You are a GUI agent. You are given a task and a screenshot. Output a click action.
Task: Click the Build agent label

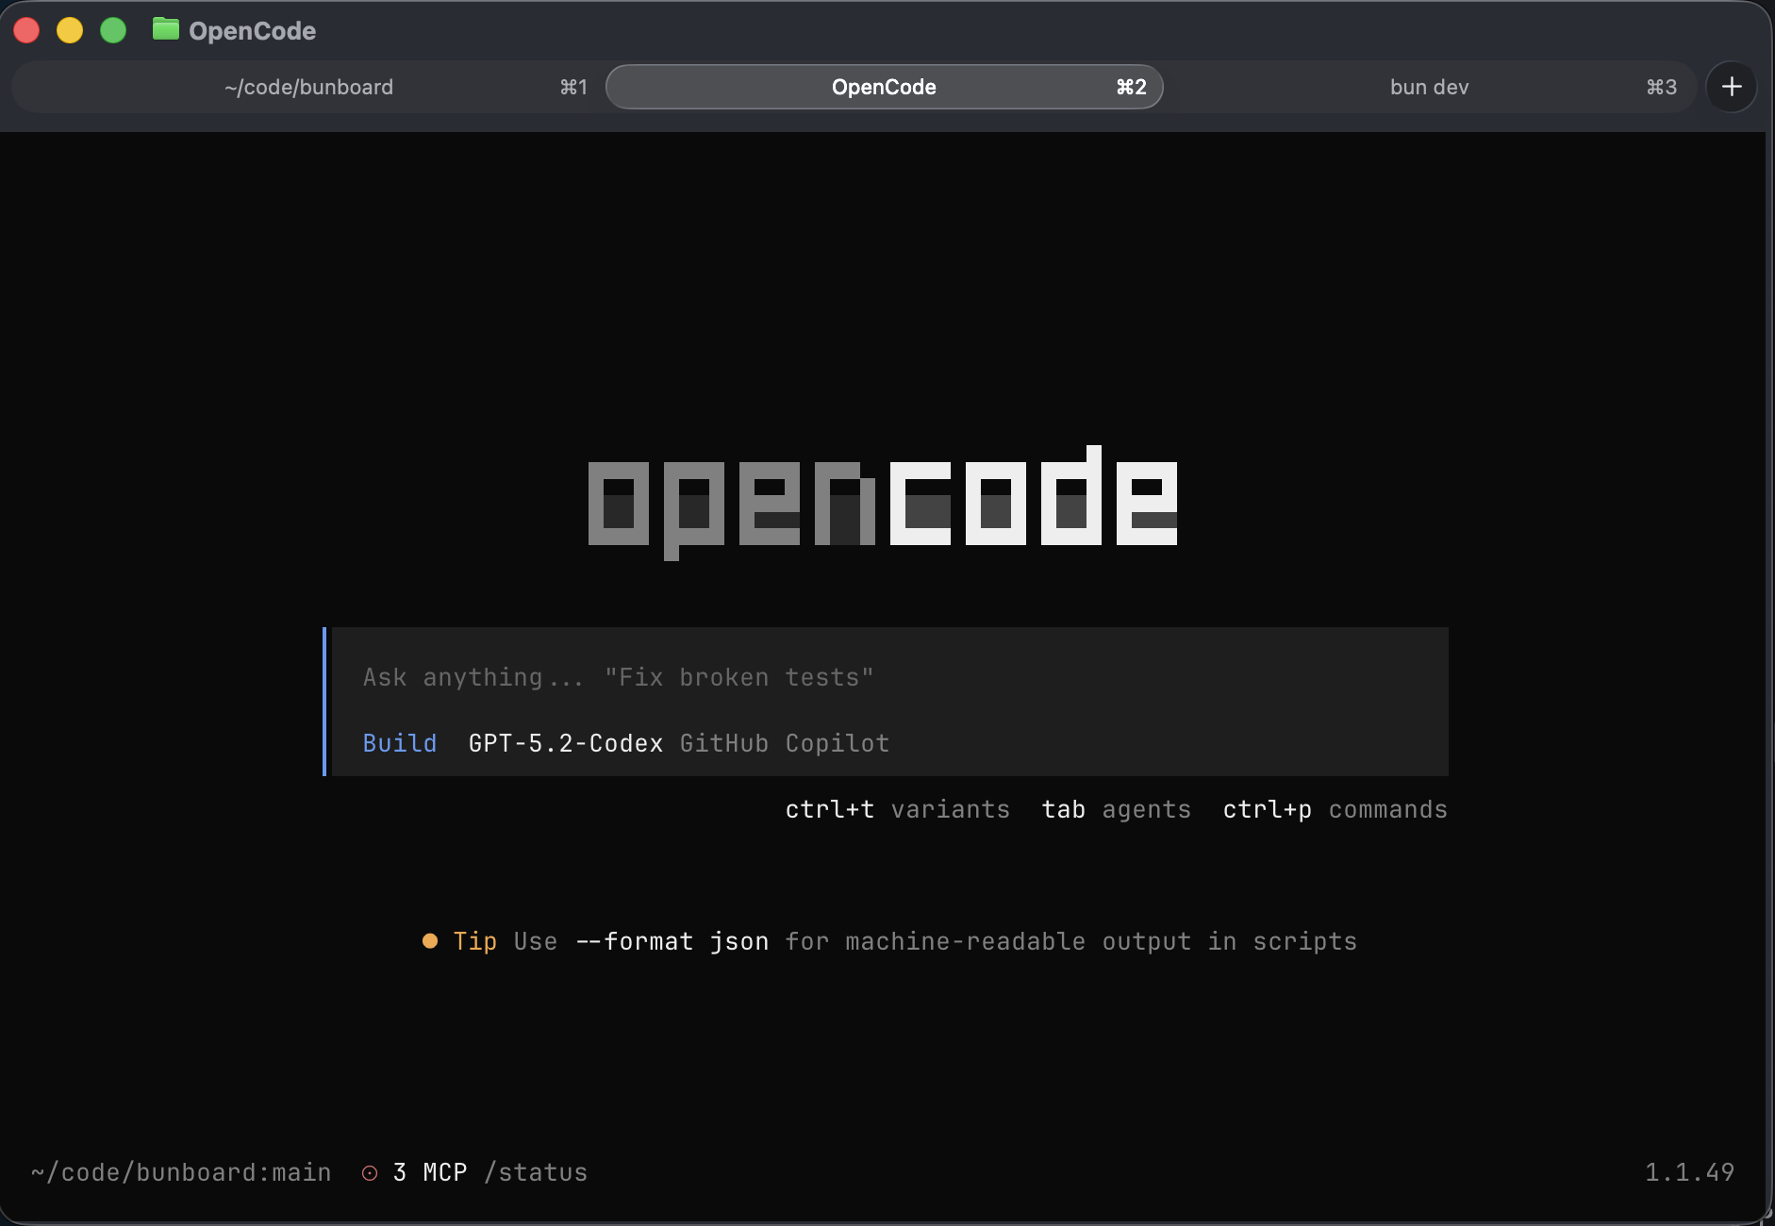(x=400, y=743)
